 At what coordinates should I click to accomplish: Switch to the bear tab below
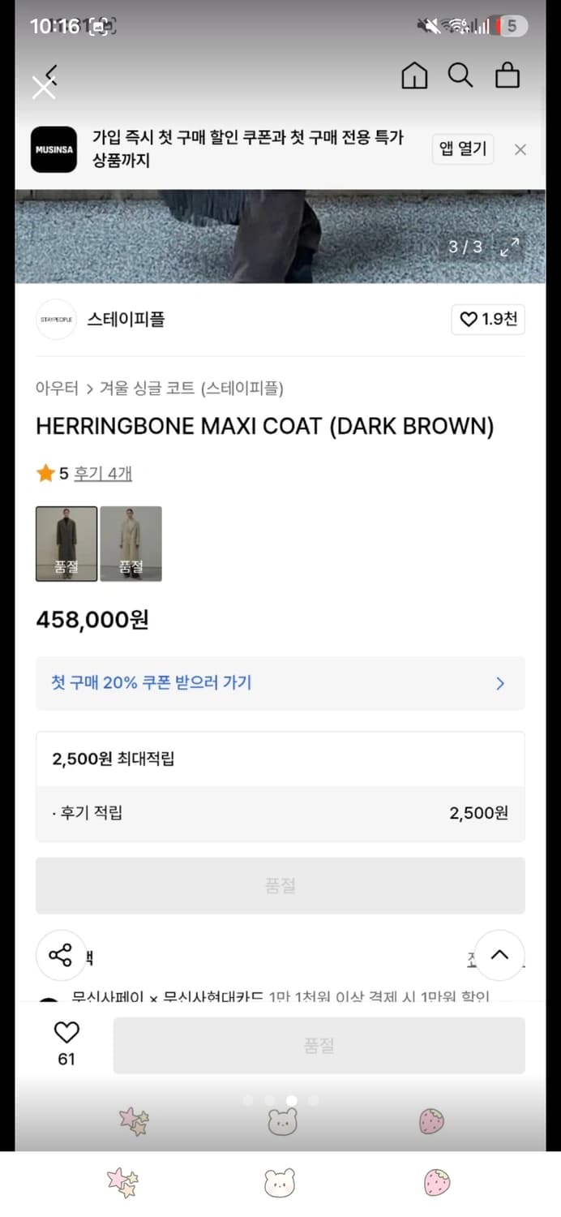[x=280, y=1182]
